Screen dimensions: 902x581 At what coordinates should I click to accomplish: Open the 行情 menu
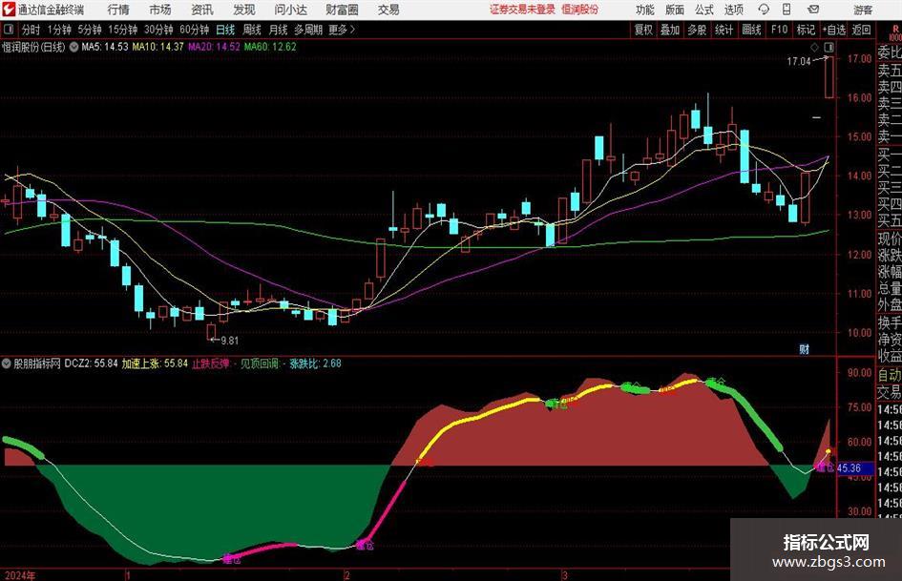(x=118, y=10)
